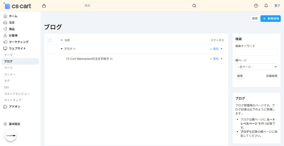Open the help question mark icon
The height and width of the screenshot is (146, 284).
(256, 6)
